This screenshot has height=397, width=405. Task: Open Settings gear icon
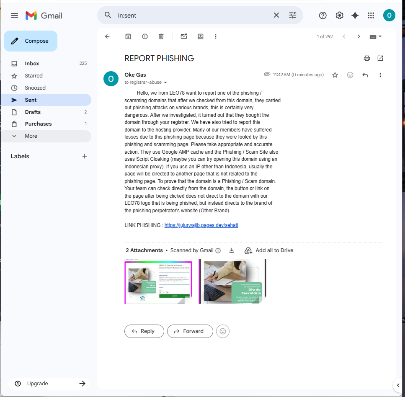[x=339, y=15]
